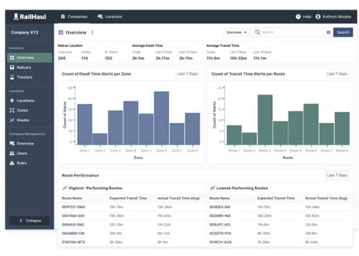Viewport: 359px width, 256px height.
Task: Open the three-dot menu next to Overview
Action: (x=93, y=32)
